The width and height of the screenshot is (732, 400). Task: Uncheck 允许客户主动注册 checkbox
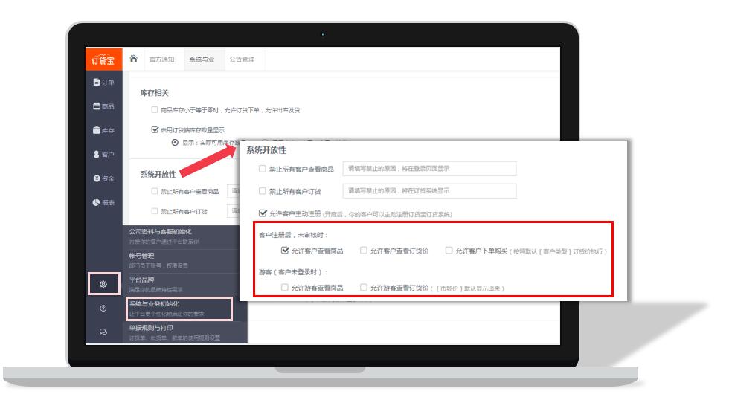coord(263,213)
